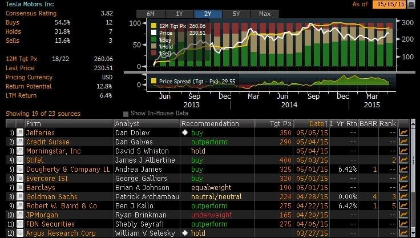Show the chart icon for FBN Securities row
Viewport: 420px width, 238px height.
403,224
